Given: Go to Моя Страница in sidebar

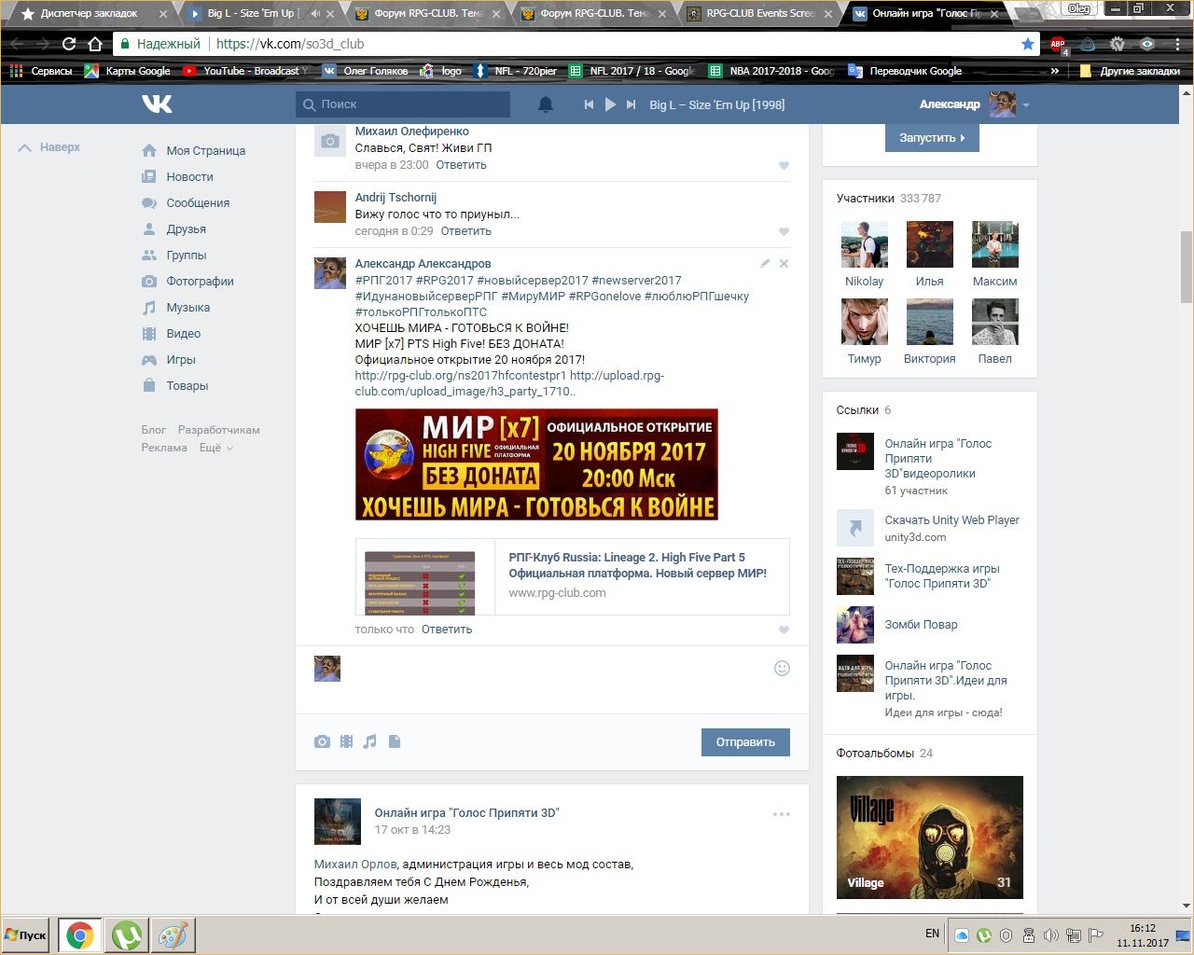Looking at the screenshot, I should click(193, 150).
